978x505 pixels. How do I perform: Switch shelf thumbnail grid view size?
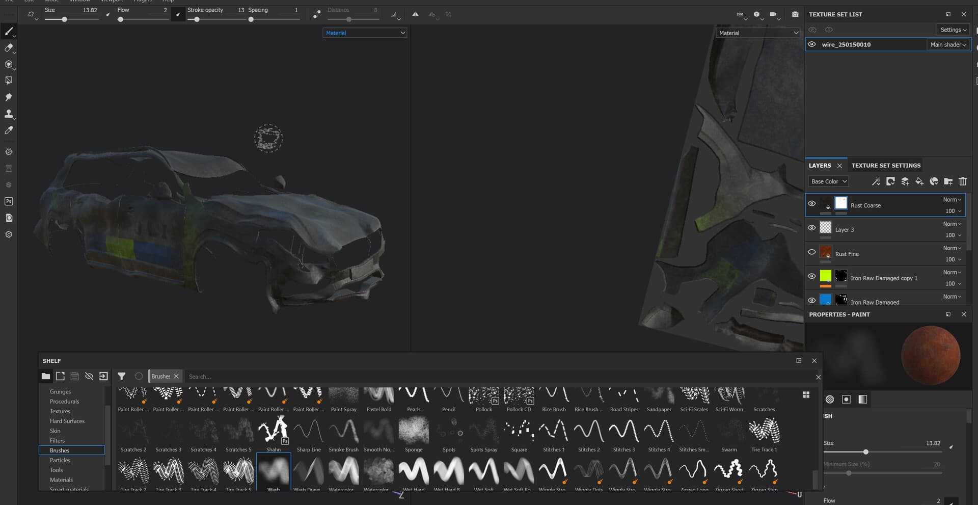[806, 395]
